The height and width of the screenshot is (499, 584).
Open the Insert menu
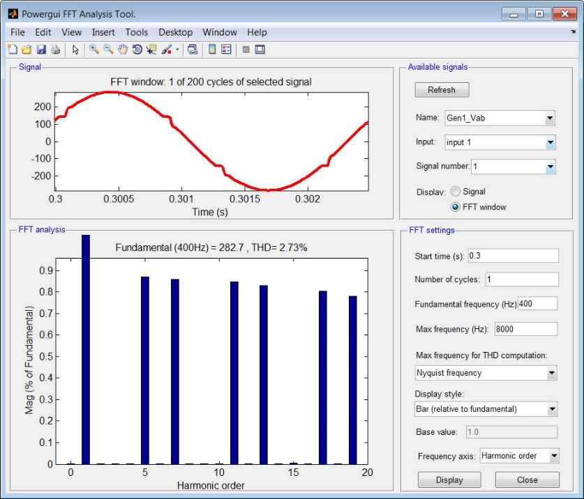[103, 32]
